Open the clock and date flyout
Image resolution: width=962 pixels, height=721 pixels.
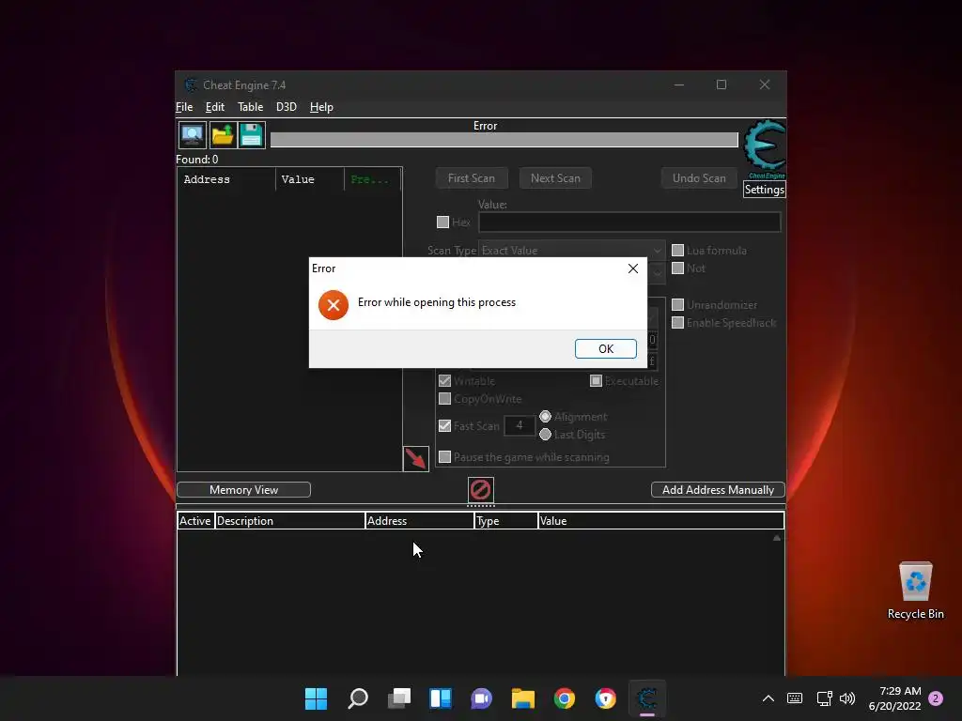click(894, 698)
